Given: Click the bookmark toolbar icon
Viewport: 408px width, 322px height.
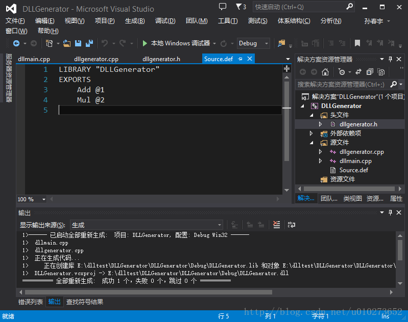Looking at the screenshot, I should 357,43.
